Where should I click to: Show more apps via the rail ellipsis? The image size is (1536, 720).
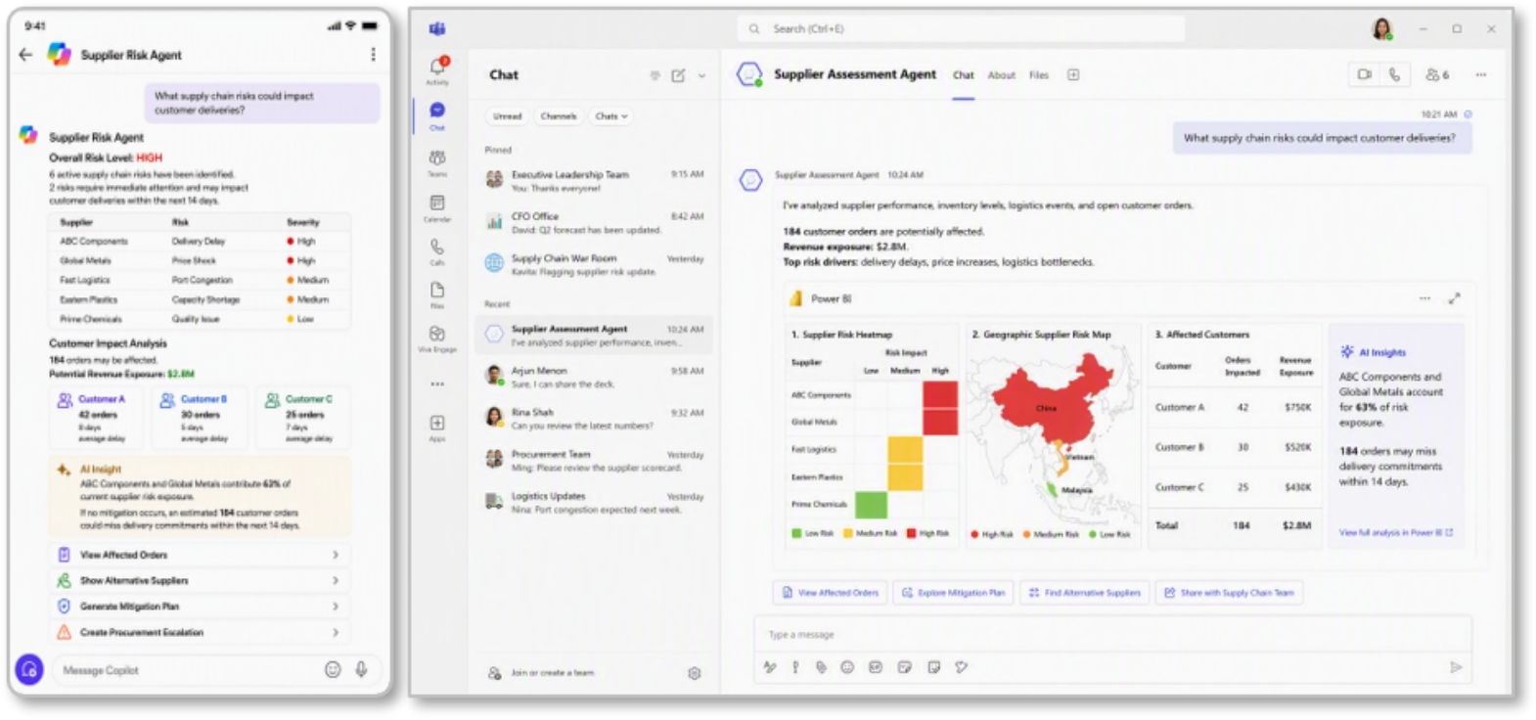coord(437,384)
